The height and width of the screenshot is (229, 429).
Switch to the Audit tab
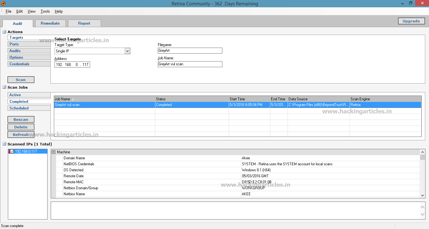[x=18, y=23]
